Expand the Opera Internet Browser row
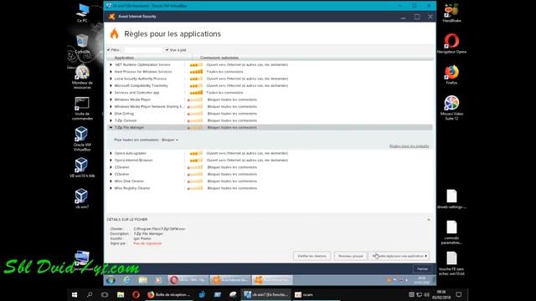 click(x=111, y=160)
